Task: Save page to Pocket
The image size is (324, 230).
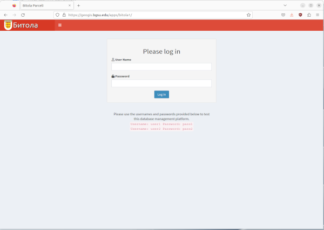Action: pos(283,15)
